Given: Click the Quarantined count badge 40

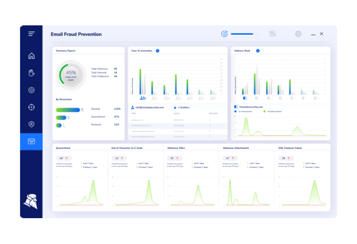Looking at the screenshot, I should [64, 158].
